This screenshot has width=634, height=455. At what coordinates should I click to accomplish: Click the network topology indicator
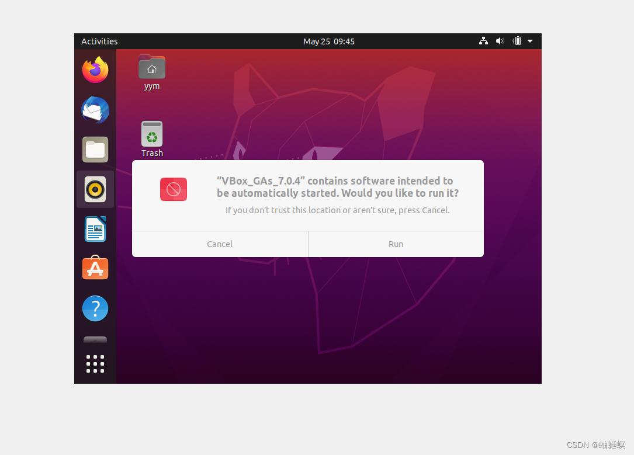(483, 41)
